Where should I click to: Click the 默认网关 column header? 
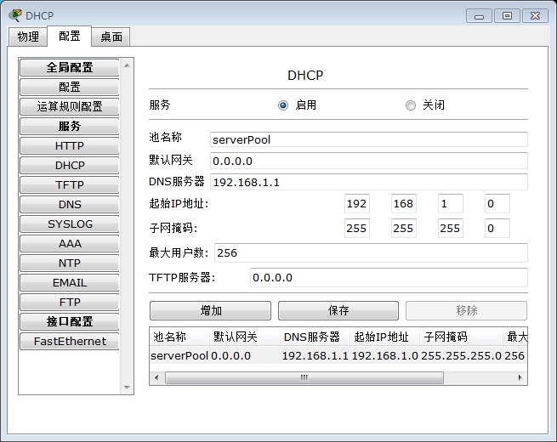pos(244,337)
